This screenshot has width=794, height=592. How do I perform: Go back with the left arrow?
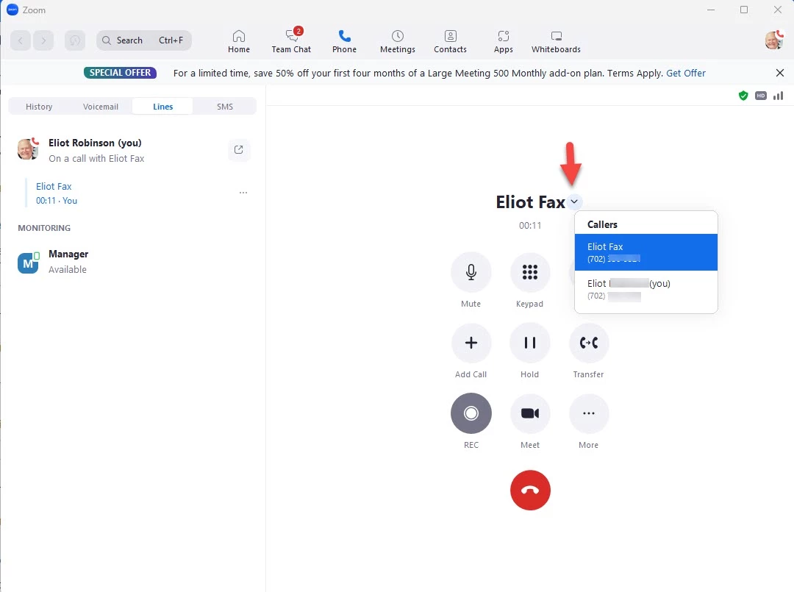(x=21, y=40)
